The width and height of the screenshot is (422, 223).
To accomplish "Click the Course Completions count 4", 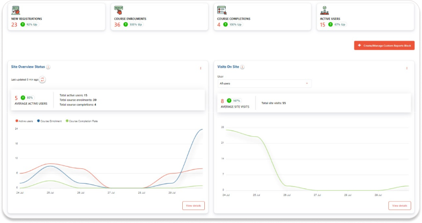I will point(218,24).
